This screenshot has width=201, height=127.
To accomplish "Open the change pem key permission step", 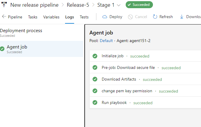I will pos(127,91).
